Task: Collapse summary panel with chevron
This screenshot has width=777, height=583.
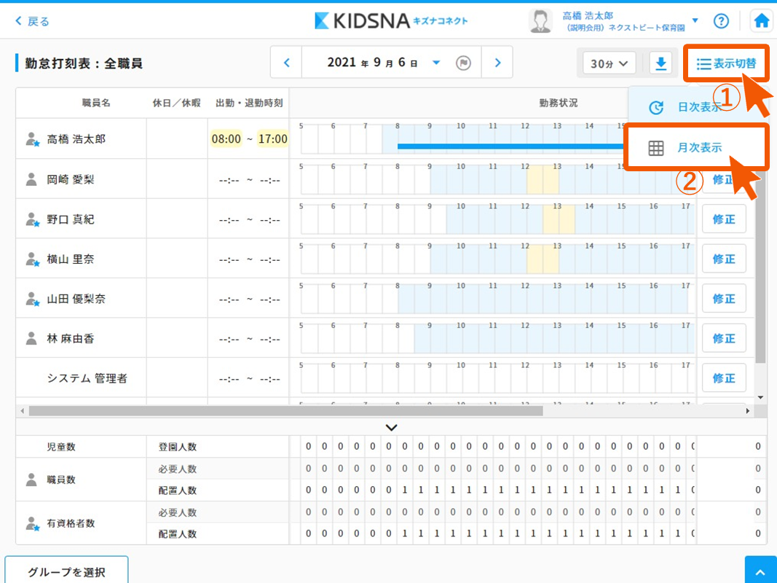Action: click(391, 428)
